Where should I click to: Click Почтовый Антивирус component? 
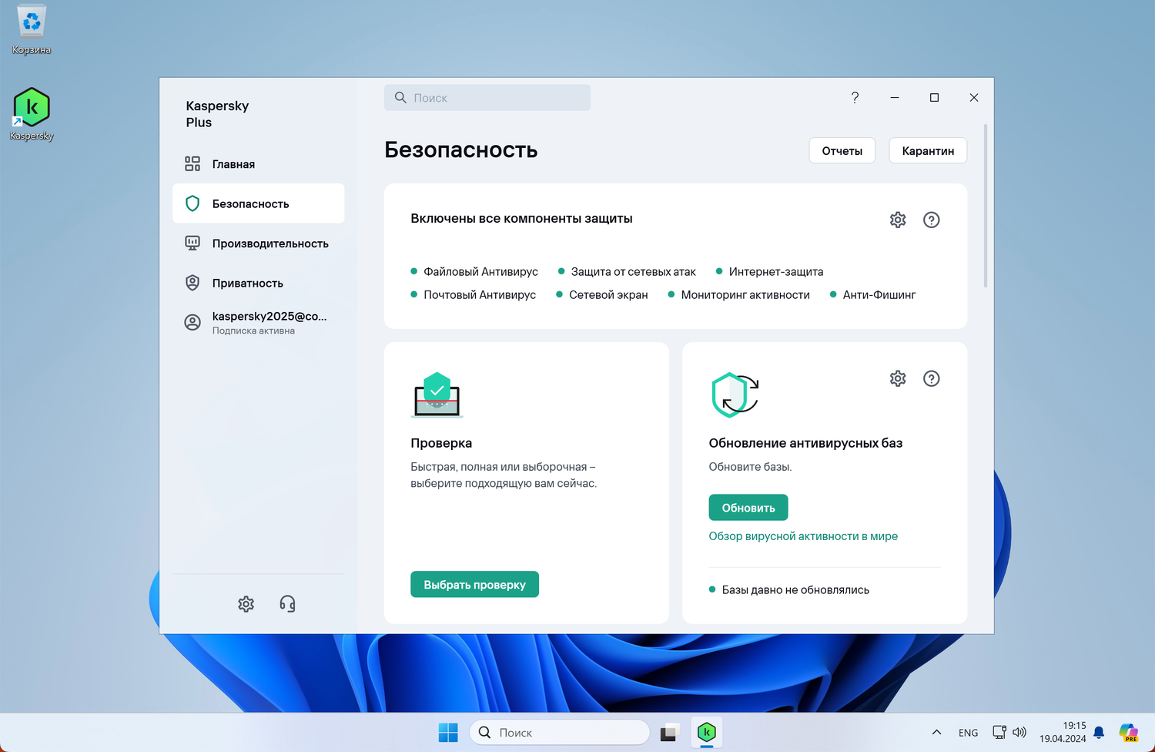474,294
